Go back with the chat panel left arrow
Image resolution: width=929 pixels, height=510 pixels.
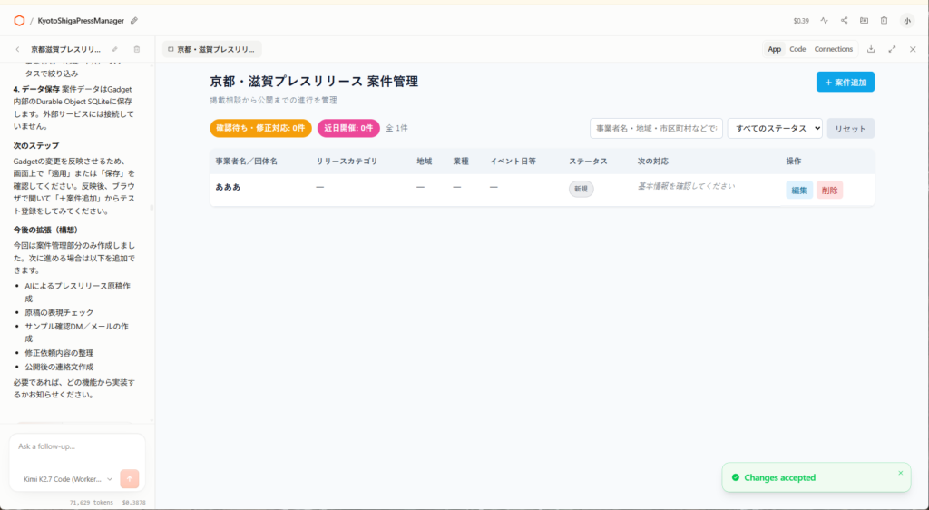click(x=17, y=49)
